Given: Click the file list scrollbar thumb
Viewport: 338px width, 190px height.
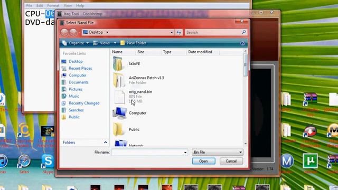Looking at the screenshot, I should 245,65.
